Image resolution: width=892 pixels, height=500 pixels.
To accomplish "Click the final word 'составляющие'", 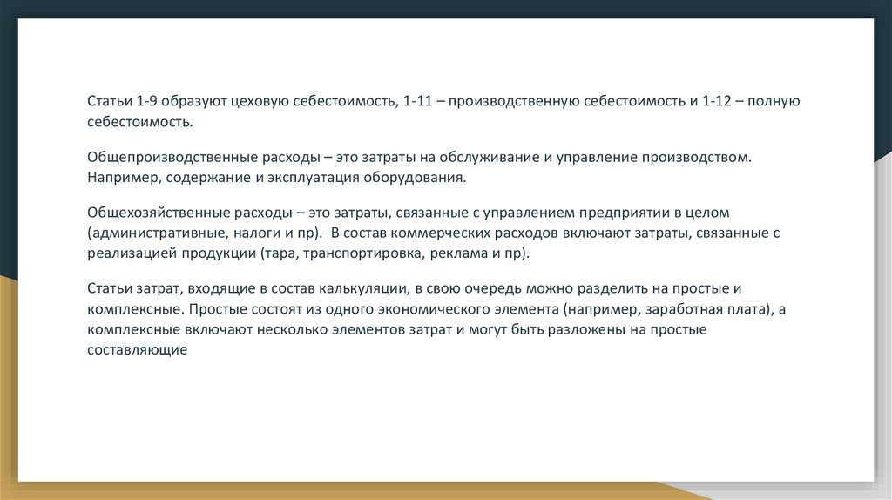I will tap(137, 350).
